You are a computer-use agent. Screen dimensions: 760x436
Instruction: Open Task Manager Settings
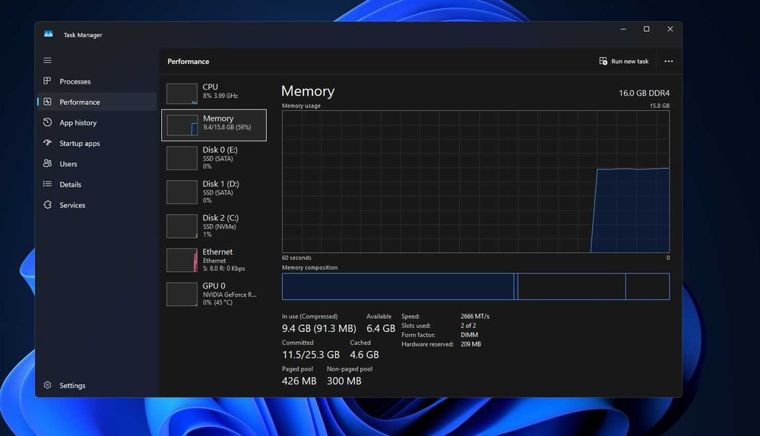click(x=72, y=386)
